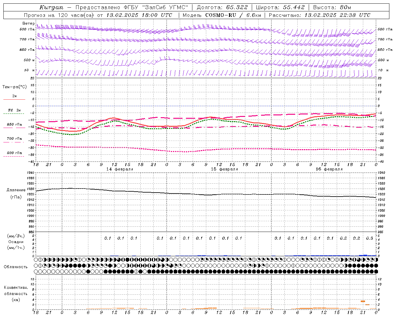The height and width of the screenshot is (315, 394).
Task: Click the Осадки precipitation label
Action: coord(16,242)
